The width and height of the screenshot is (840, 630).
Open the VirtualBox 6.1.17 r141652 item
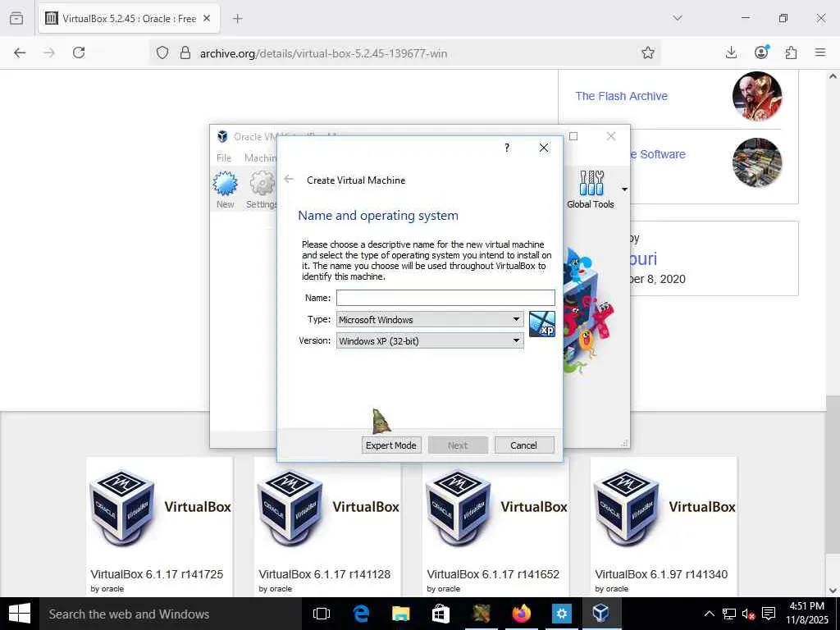click(493, 574)
